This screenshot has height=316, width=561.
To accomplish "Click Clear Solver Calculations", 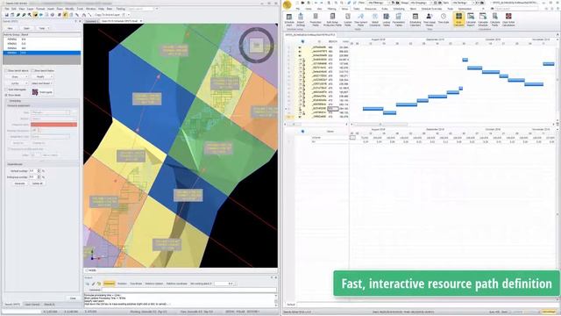I will click(x=508, y=19).
